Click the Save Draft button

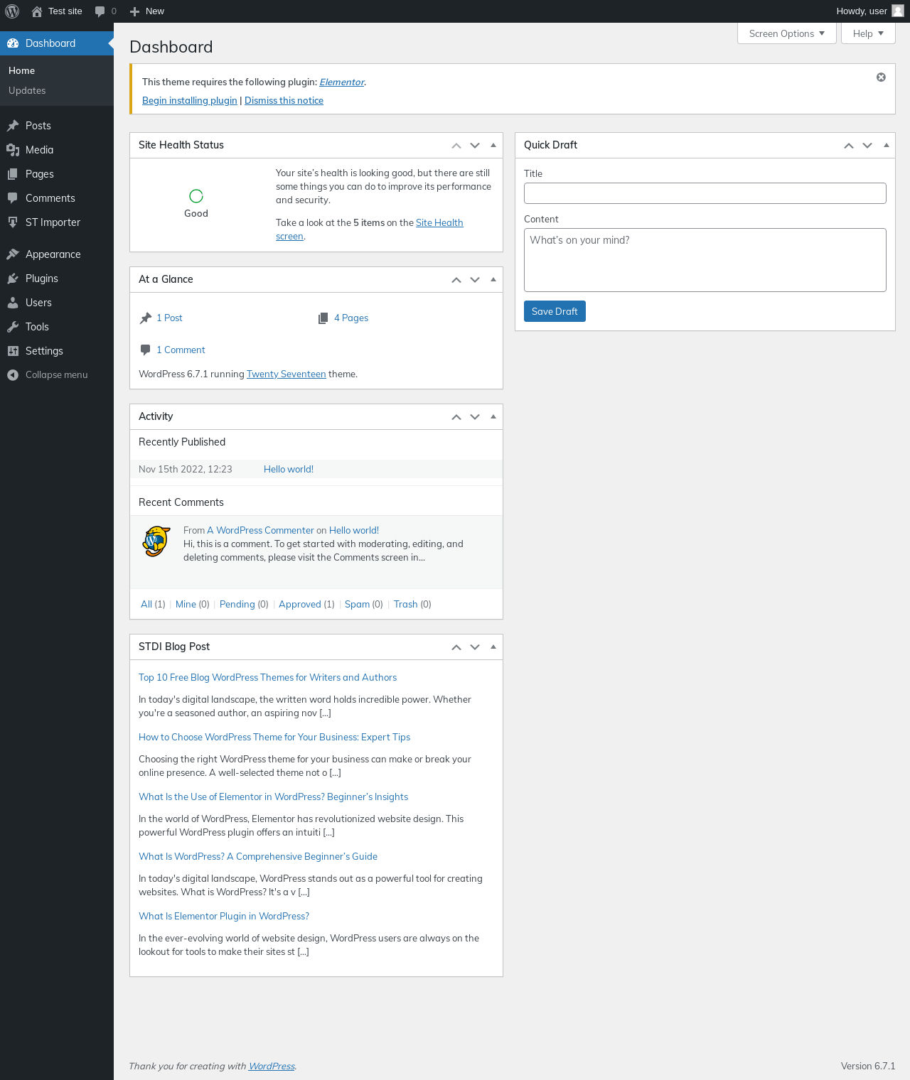click(555, 311)
